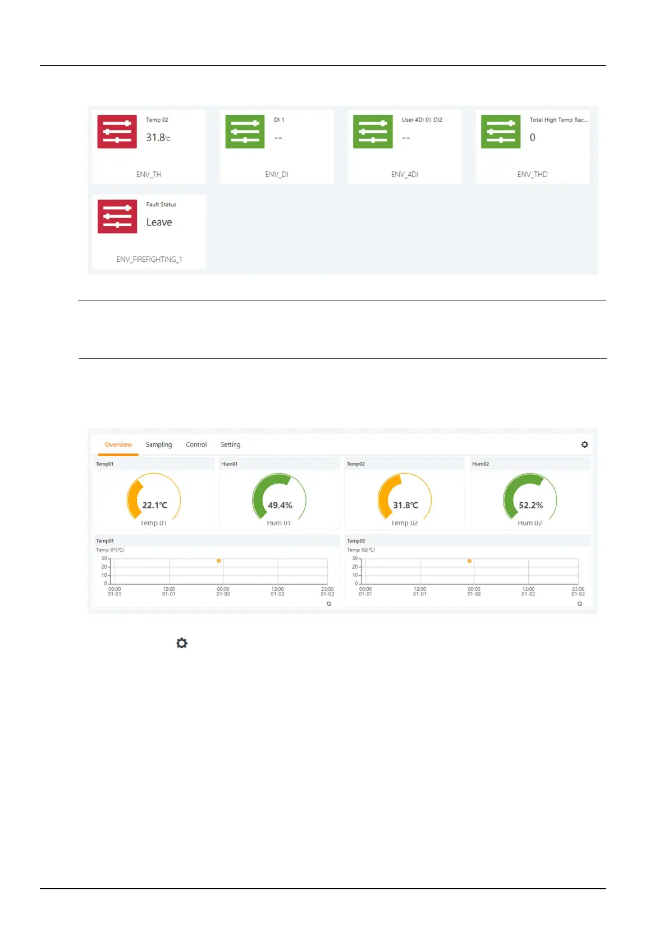Switch to the Sampling tab

pos(159,444)
